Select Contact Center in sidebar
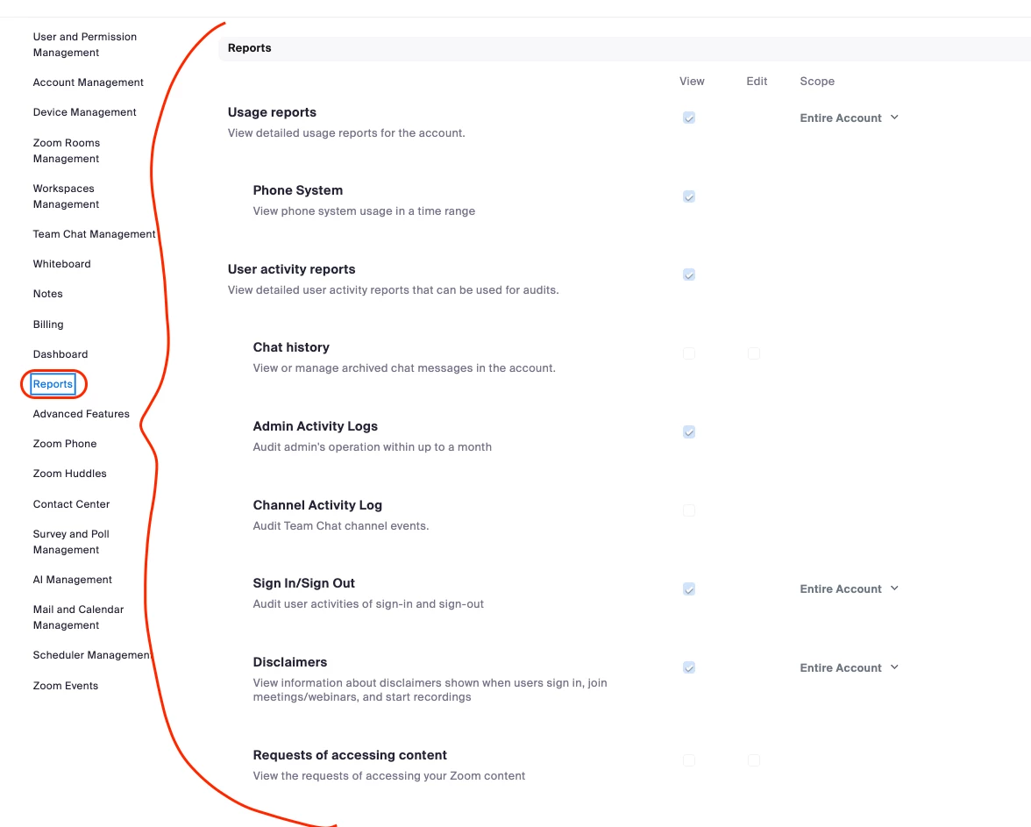Screen dimensions: 1031x827 [71, 504]
